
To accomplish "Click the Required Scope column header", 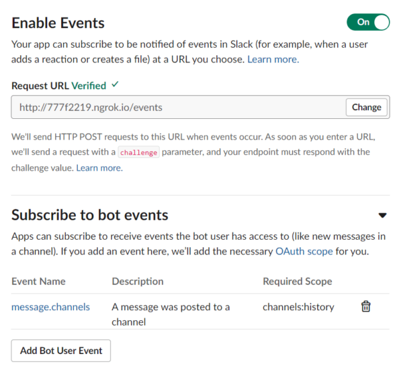I will pos(298,281).
